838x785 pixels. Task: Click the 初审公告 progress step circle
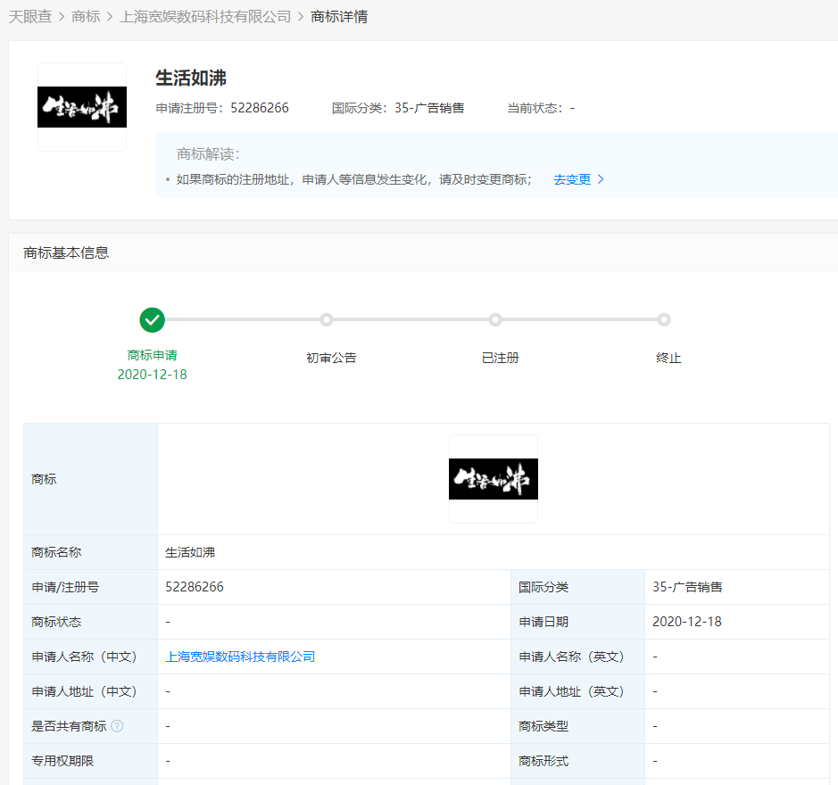(x=327, y=319)
